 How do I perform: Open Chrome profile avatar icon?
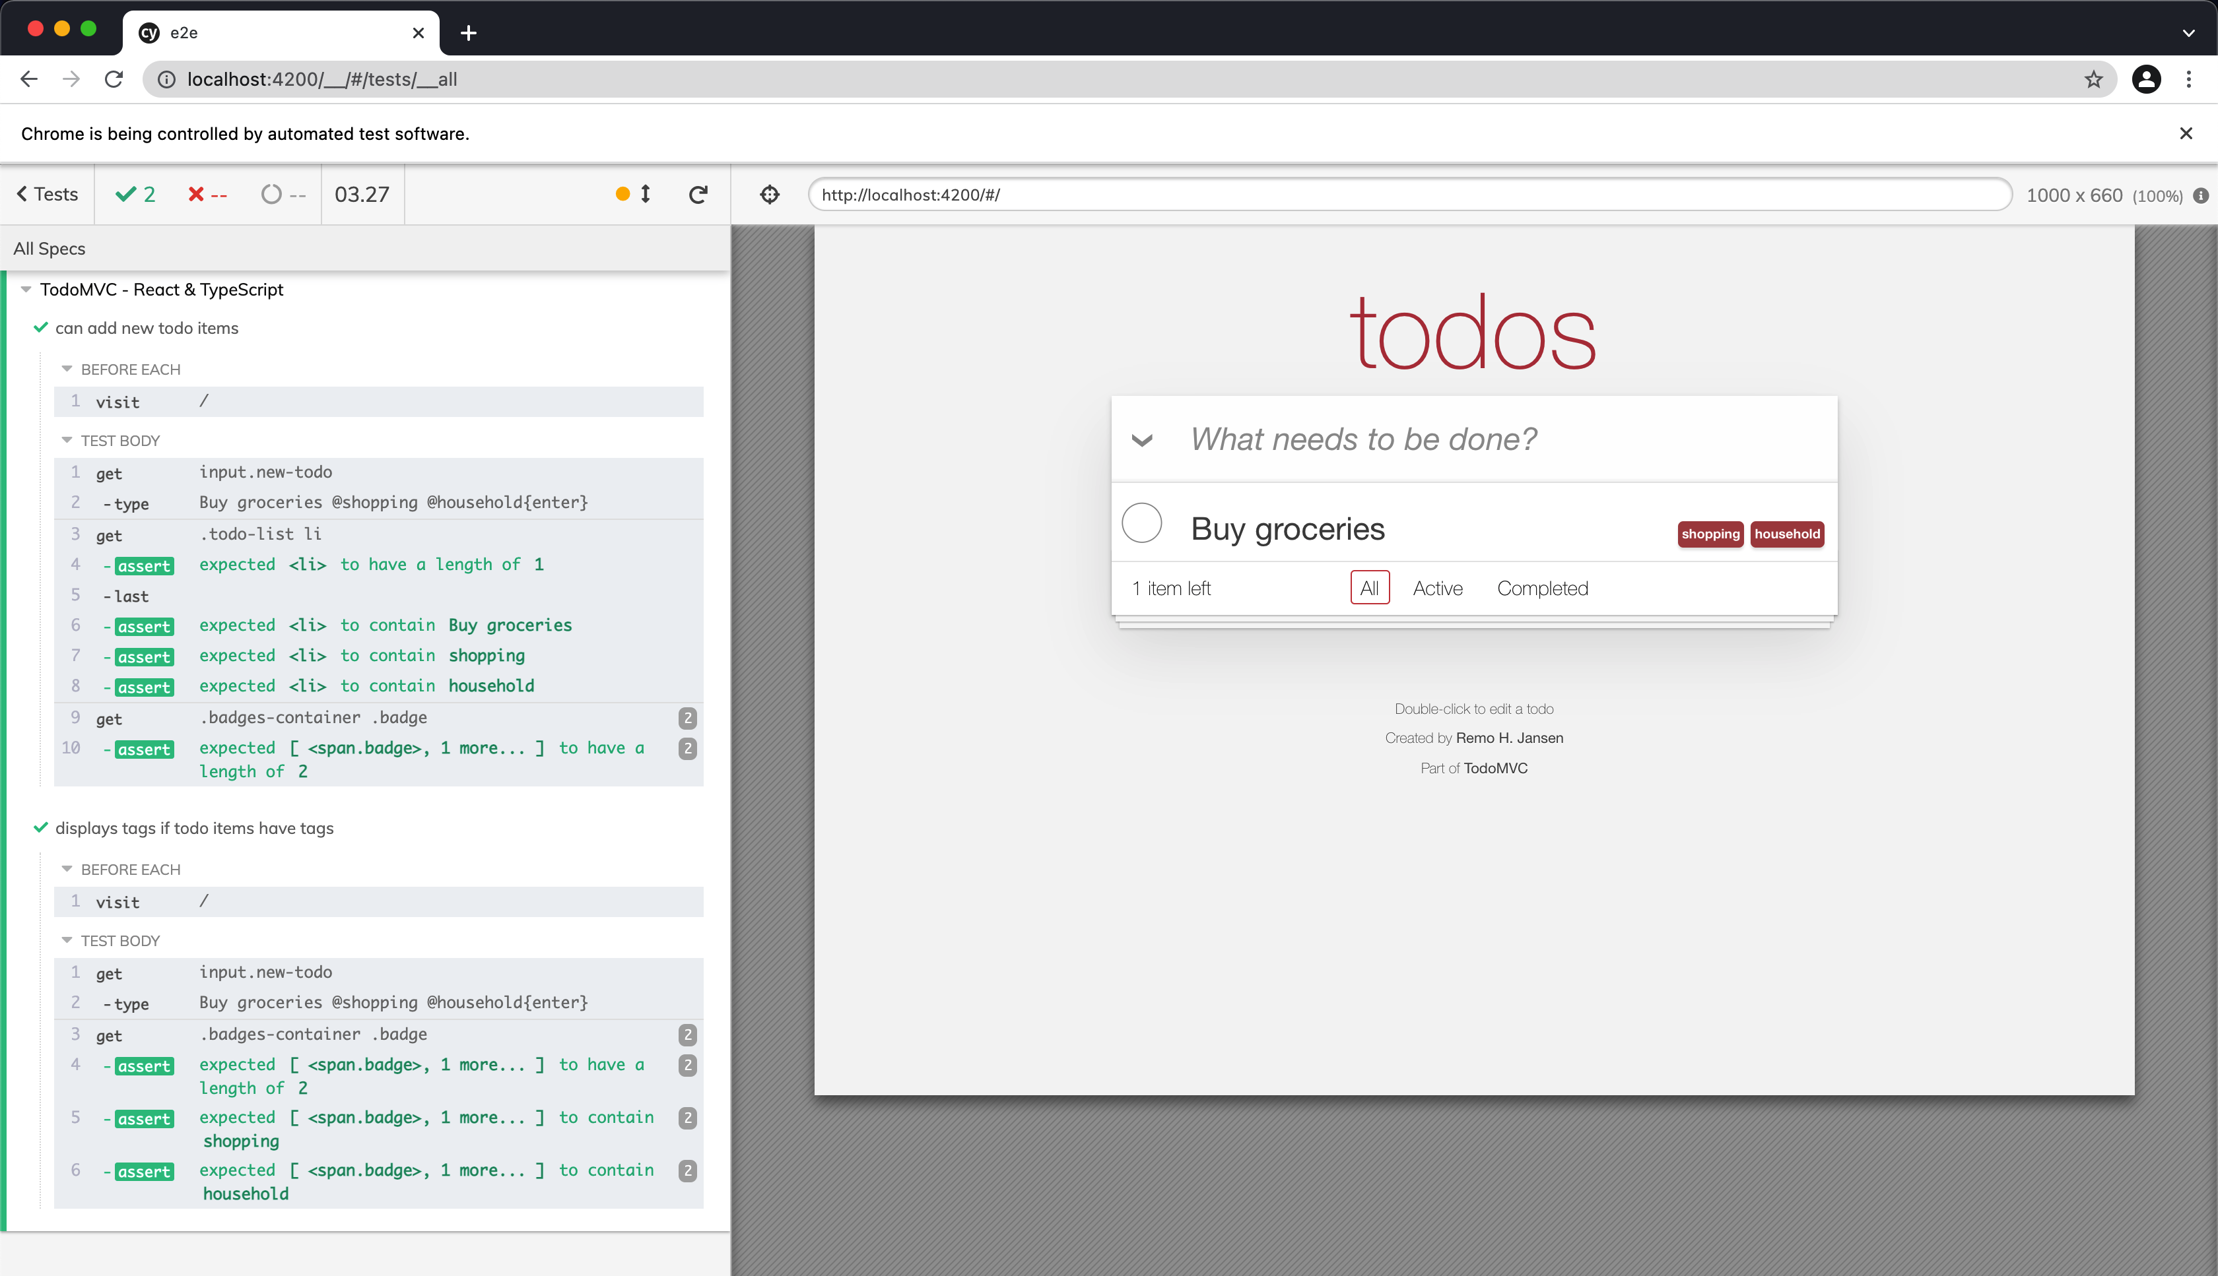(2145, 80)
